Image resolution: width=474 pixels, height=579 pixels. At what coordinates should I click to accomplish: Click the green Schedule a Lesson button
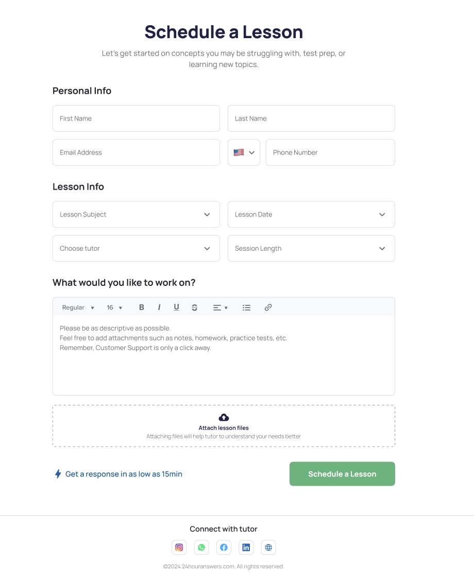[342, 474]
